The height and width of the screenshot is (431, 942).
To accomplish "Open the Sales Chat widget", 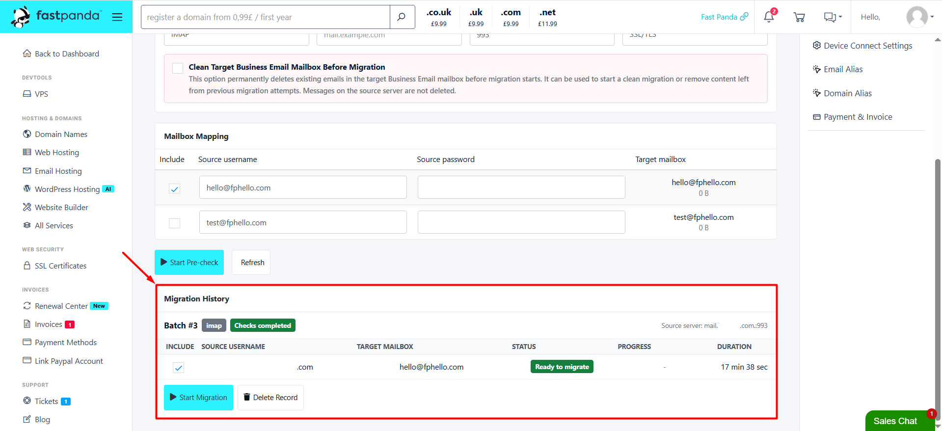I will tap(899, 421).
